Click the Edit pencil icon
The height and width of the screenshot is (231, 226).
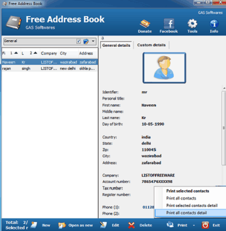pyautogui.click(x=103, y=225)
